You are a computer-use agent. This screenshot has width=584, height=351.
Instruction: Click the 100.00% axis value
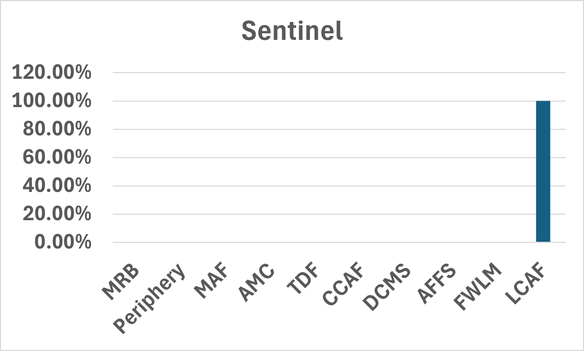click(52, 101)
